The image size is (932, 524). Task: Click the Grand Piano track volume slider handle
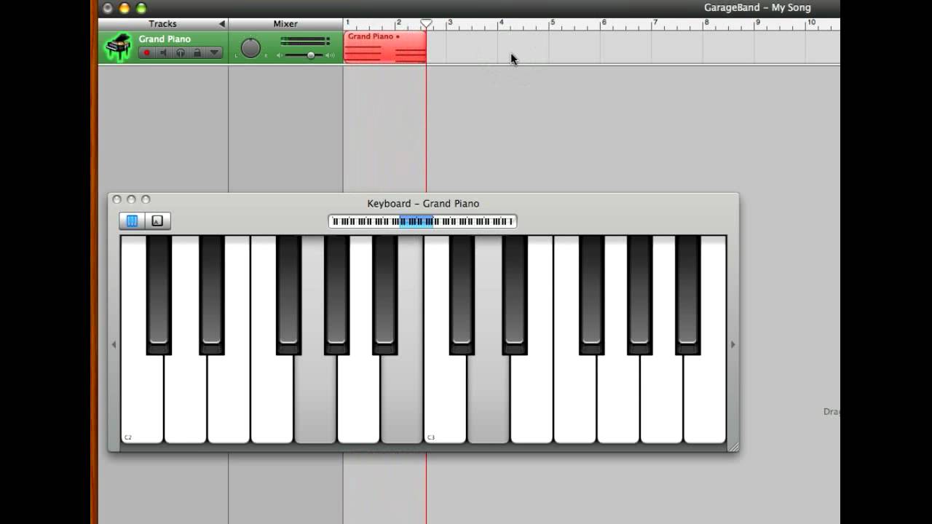[311, 55]
